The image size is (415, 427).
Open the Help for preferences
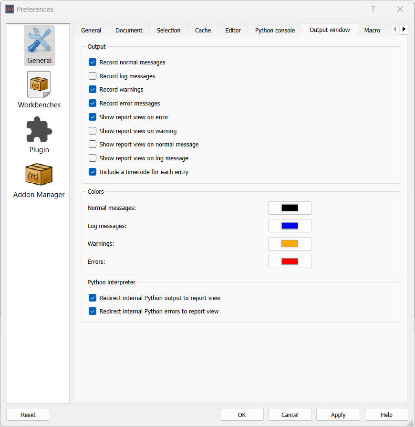(386, 414)
